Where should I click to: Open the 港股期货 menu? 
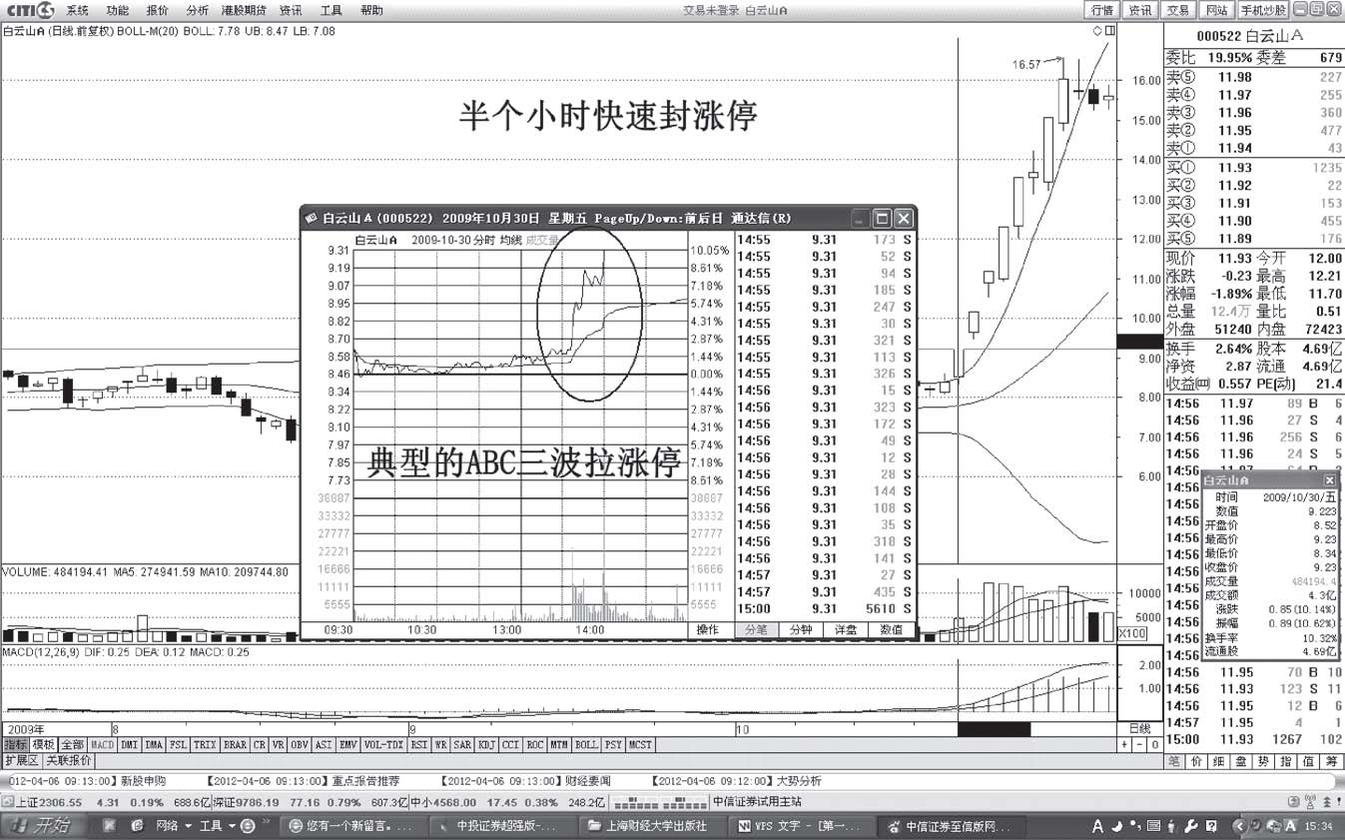point(244,10)
